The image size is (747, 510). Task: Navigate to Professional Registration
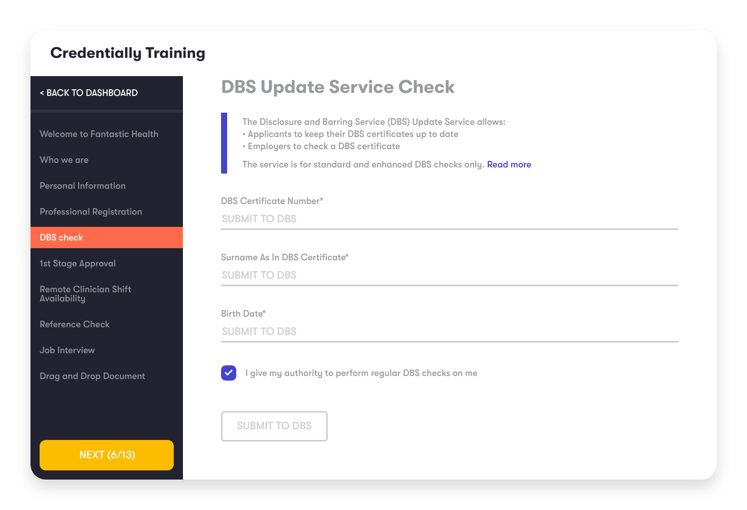90,212
